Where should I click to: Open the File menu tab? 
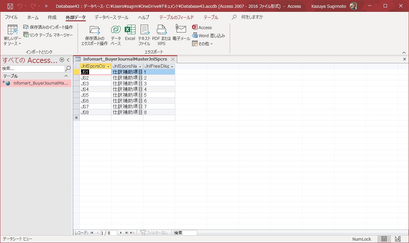[x=11, y=17]
